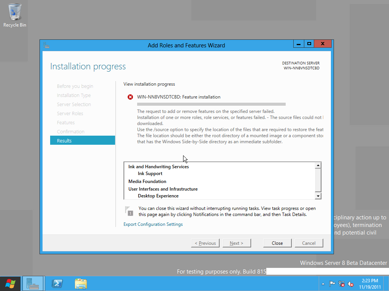Select 'User Interfaces and Infrastructure' entry

tap(163, 189)
